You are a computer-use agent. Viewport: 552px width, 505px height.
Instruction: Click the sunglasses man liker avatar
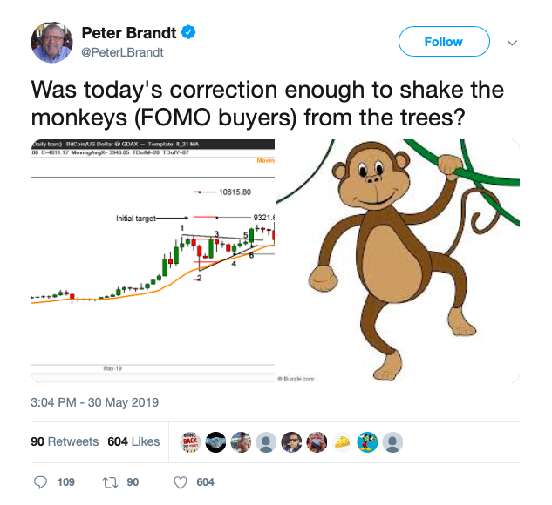(x=291, y=442)
